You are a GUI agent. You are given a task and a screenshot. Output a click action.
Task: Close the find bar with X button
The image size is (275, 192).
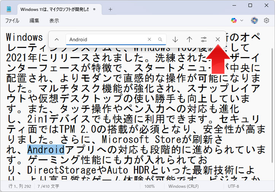[x=218, y=39]
